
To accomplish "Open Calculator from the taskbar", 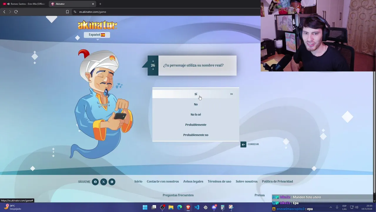I will 223,207.
